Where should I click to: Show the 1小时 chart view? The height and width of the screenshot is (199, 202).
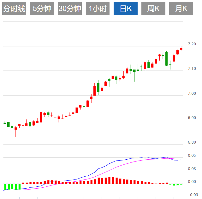98,9
